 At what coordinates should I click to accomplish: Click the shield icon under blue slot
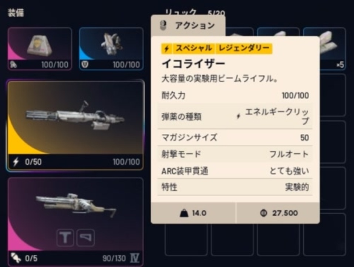pos(85,65)
